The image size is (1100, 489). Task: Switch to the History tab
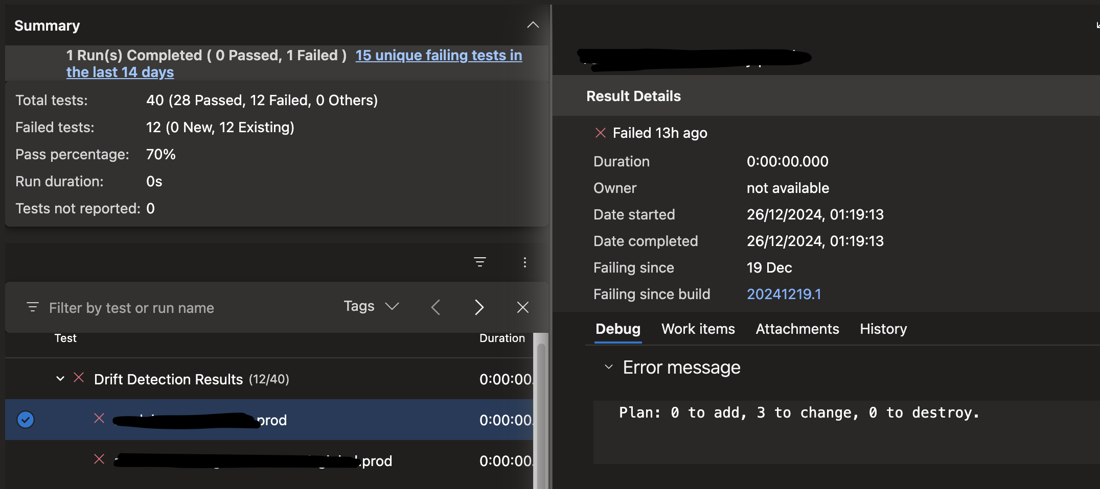click(883, 329)
